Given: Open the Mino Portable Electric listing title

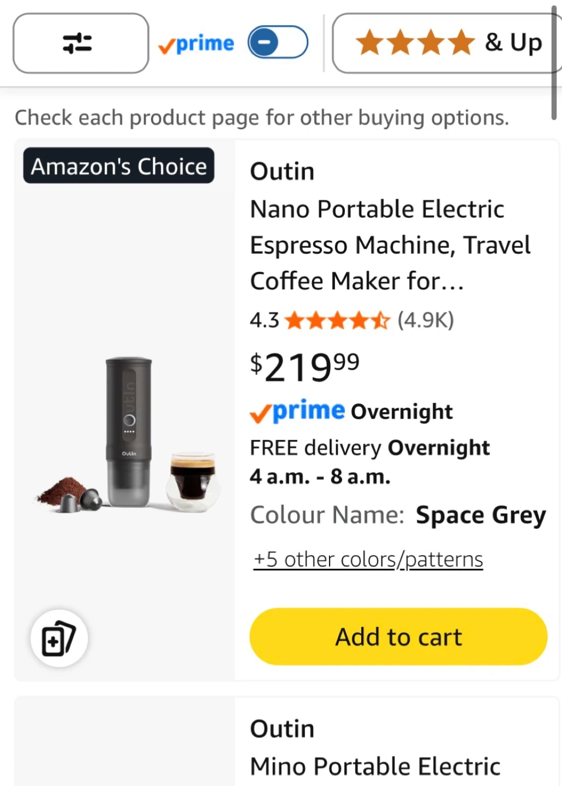Looking at the screenshot, I should [375, 766].
